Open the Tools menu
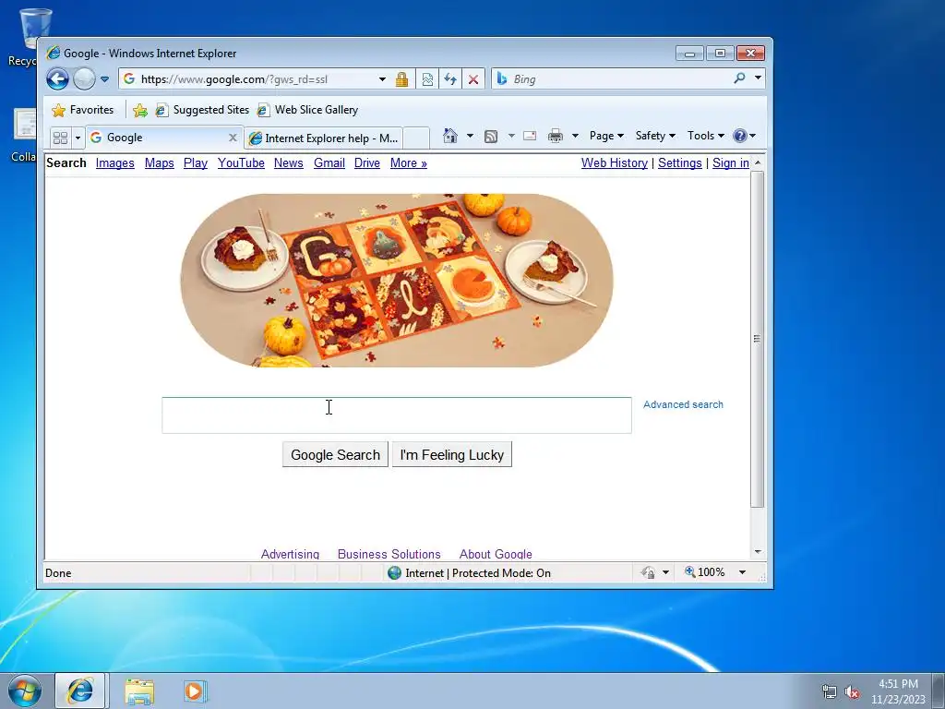The width and height of the screenshot is (945, 709). (x=706, y=136)
